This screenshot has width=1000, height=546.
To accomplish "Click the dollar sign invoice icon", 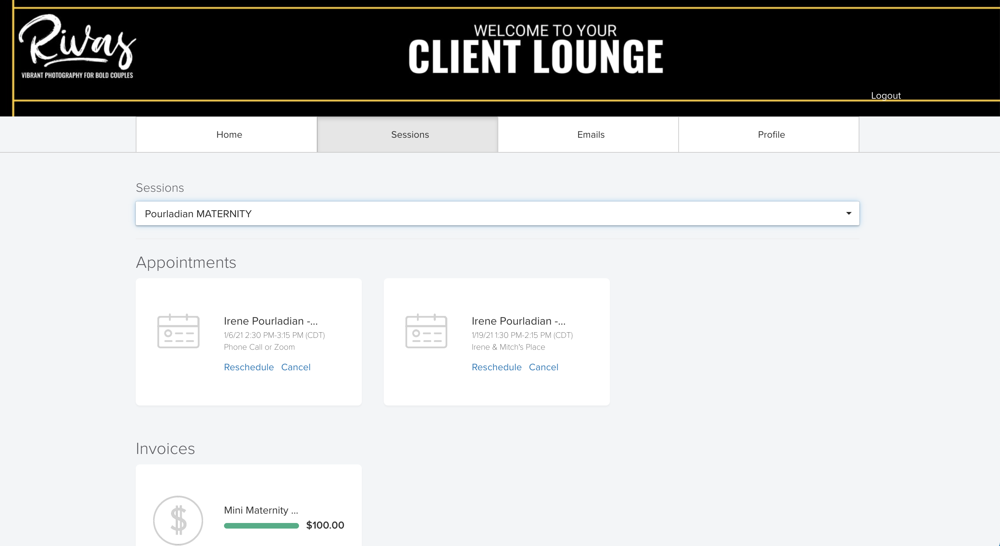I will 178,520.
